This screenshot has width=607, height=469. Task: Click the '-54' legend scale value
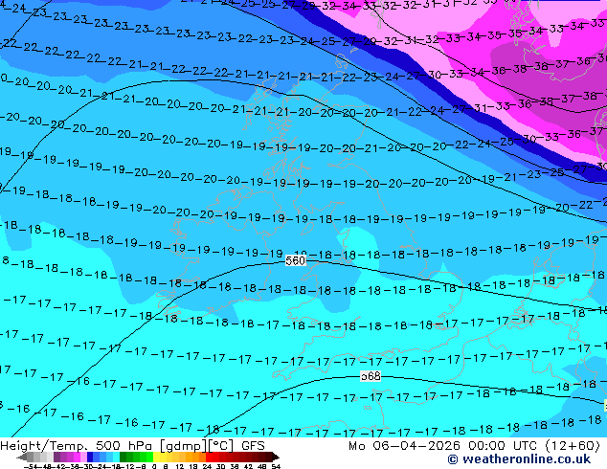31,466
